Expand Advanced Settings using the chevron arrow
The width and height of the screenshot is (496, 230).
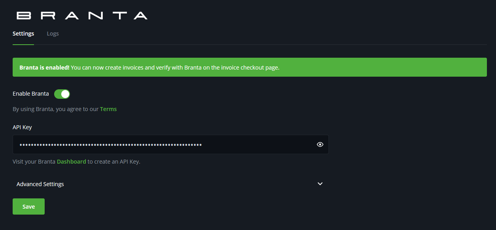[x=320, y=184]
